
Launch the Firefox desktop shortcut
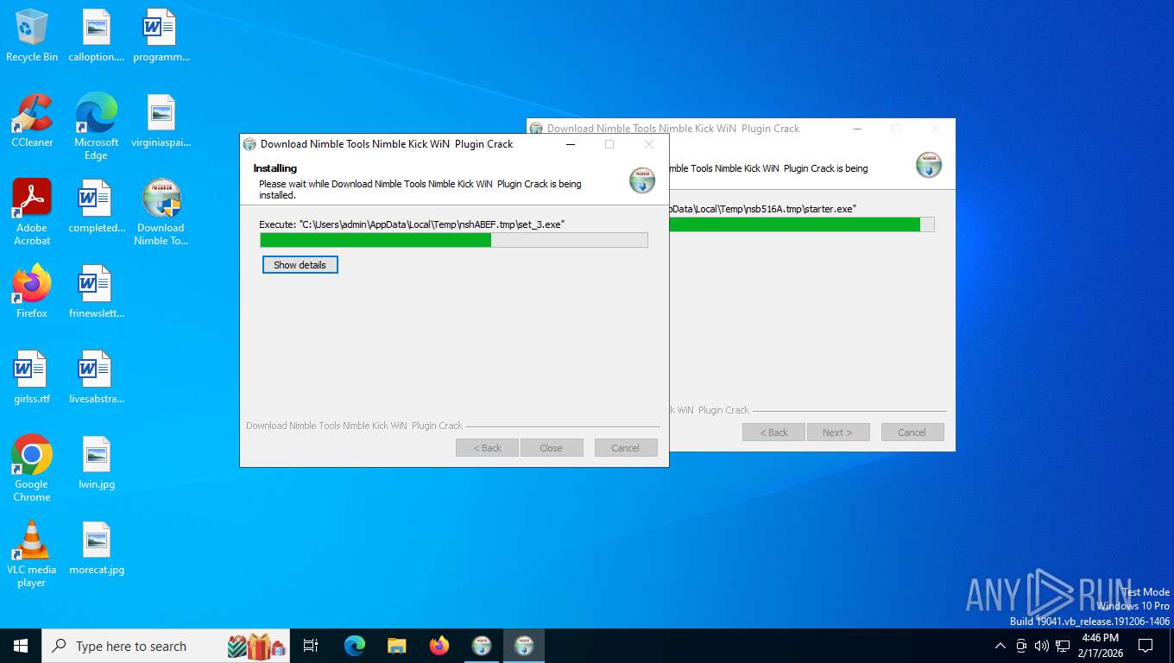(32, 292)
